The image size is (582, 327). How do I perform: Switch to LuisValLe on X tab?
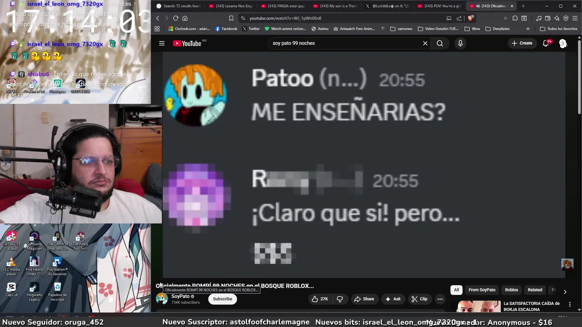tap(387, 6)
